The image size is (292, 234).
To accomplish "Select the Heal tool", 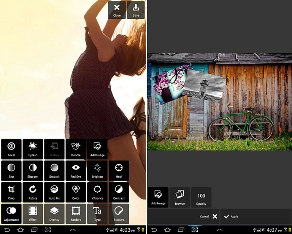I will [x=119, y=170].
